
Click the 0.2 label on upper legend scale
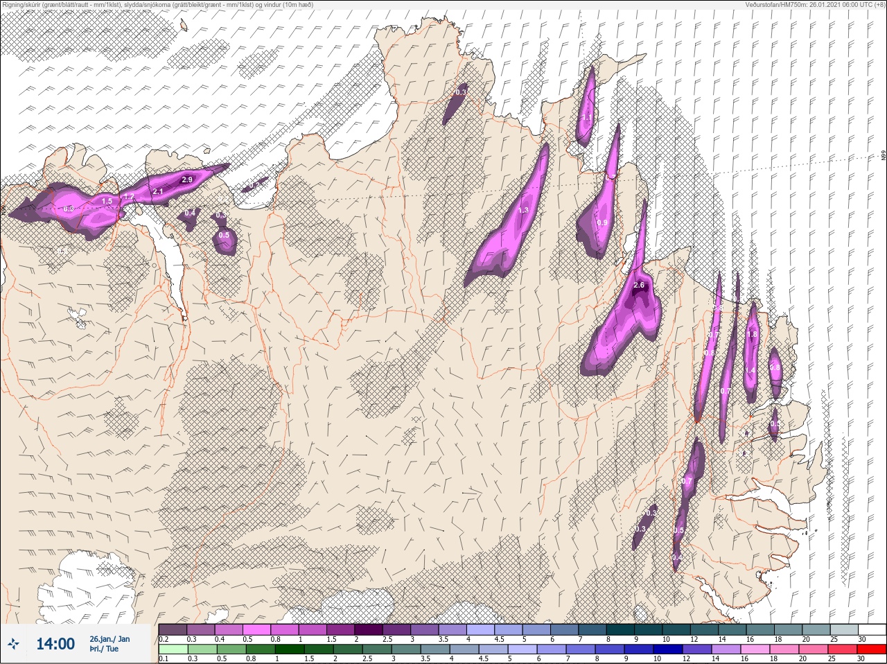[164, 639]
